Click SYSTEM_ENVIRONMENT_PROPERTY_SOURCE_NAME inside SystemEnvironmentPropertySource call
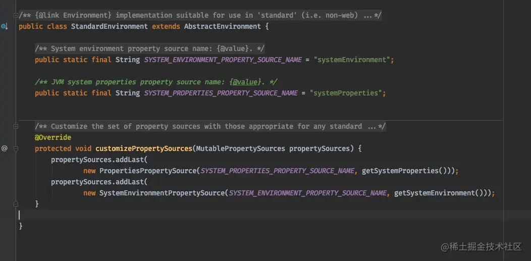The image size is (531, 261). pos(307,193)
